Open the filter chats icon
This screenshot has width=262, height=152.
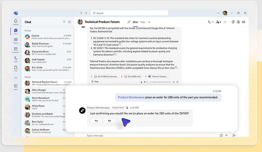coord(64,22)
